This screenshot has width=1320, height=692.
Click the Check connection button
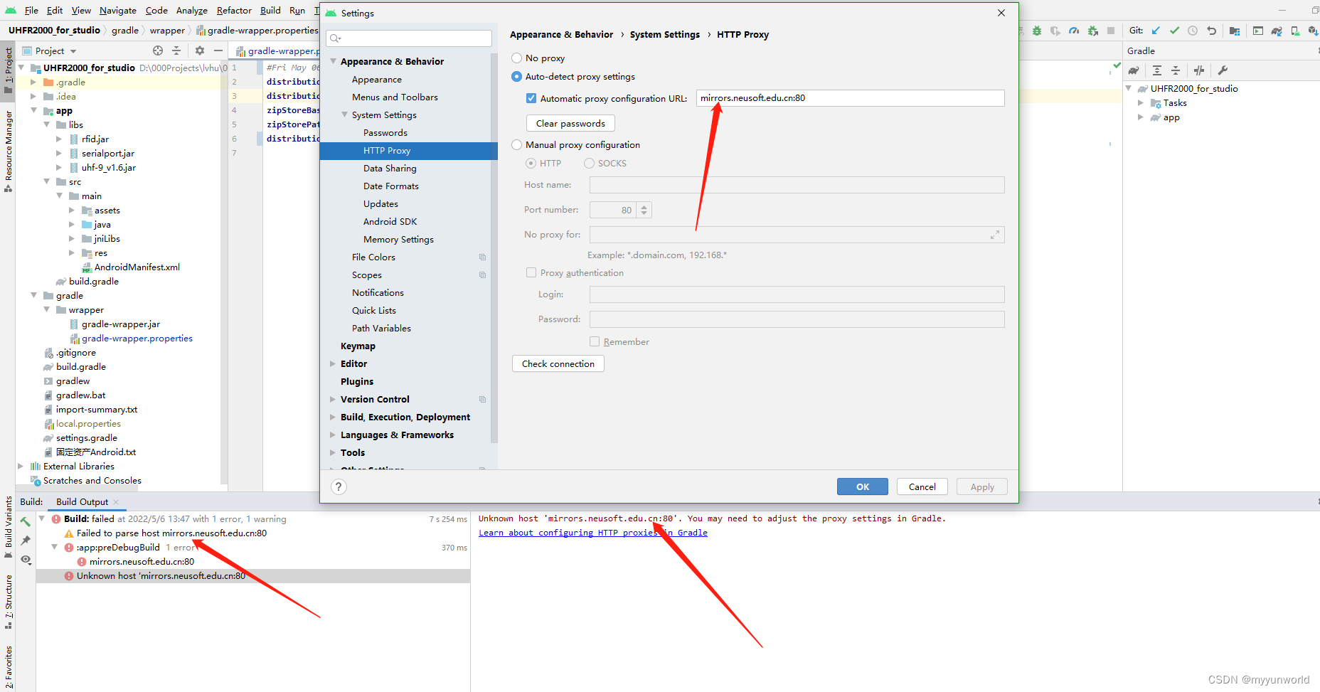(558, 364)
